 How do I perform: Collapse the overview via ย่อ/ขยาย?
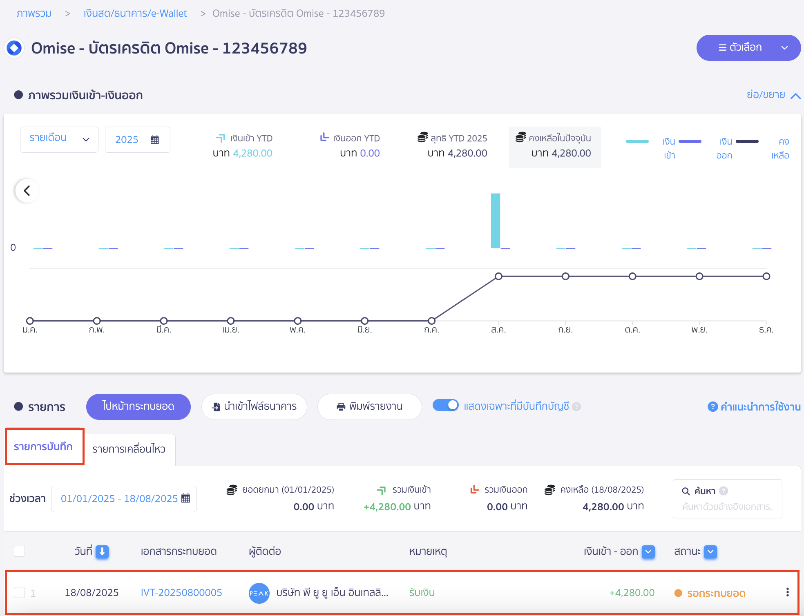pyautogui.click(x=773, y=95)
